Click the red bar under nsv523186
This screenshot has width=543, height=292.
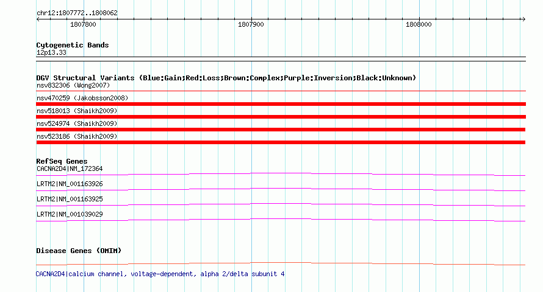[x=281, y=142]
